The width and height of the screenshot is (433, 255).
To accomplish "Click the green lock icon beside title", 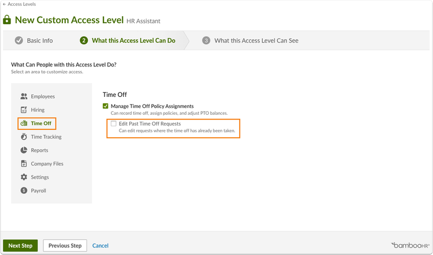I will tap(7, 20).
